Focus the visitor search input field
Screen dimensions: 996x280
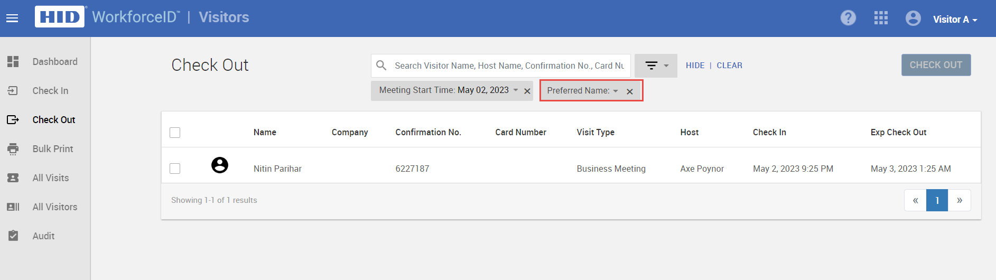[509, 66]
